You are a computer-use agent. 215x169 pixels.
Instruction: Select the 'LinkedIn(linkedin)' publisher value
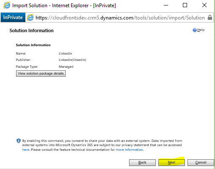click(x=72, y=60)
